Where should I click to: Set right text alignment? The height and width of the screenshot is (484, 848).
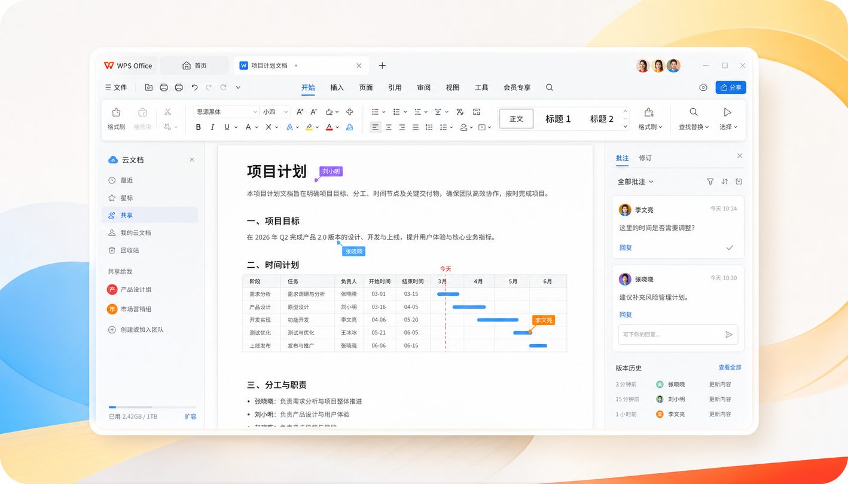coord(402,127)
